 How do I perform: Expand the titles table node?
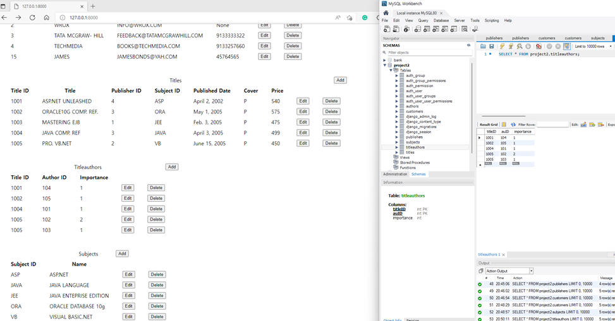(x=396, y=152)
